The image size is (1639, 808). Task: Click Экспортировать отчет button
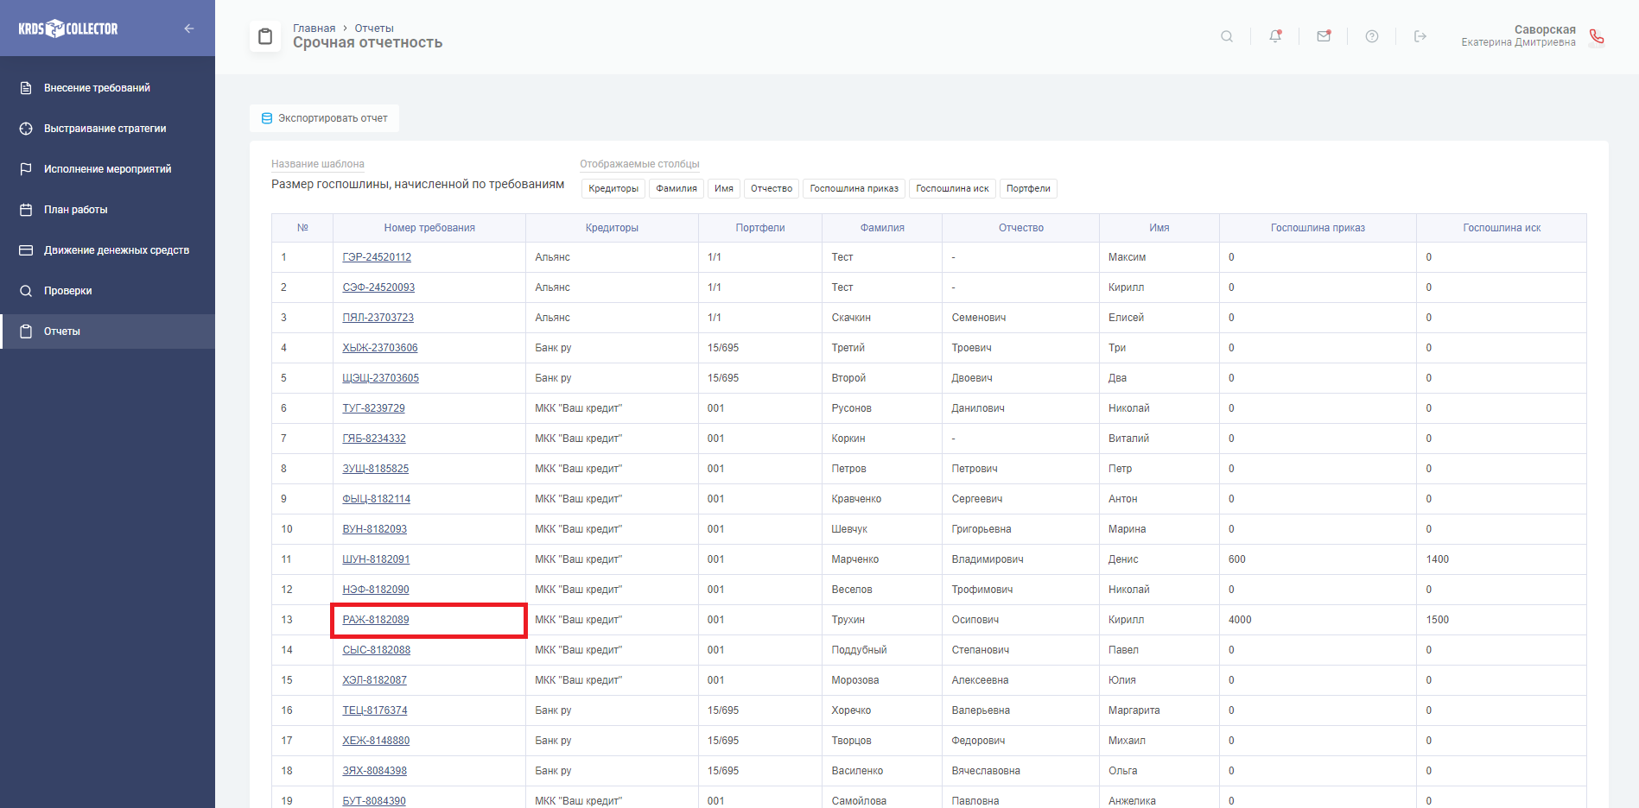tap(325, 118)
